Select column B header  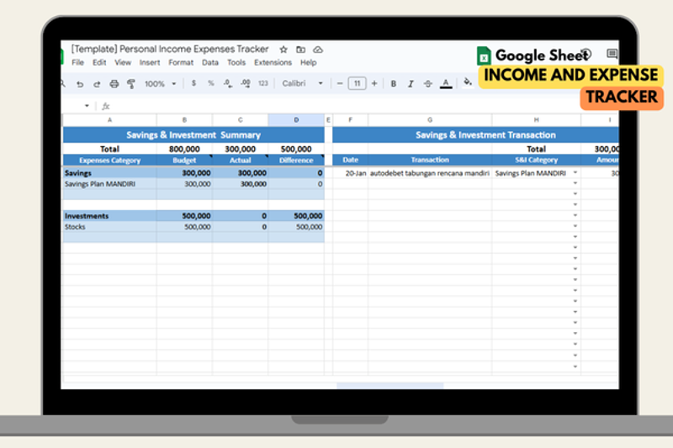(x=184, y=120)
